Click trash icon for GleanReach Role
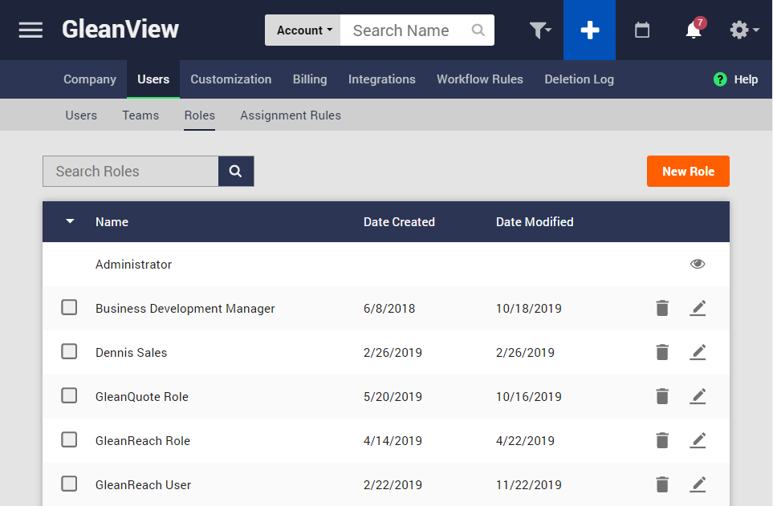 662,441
